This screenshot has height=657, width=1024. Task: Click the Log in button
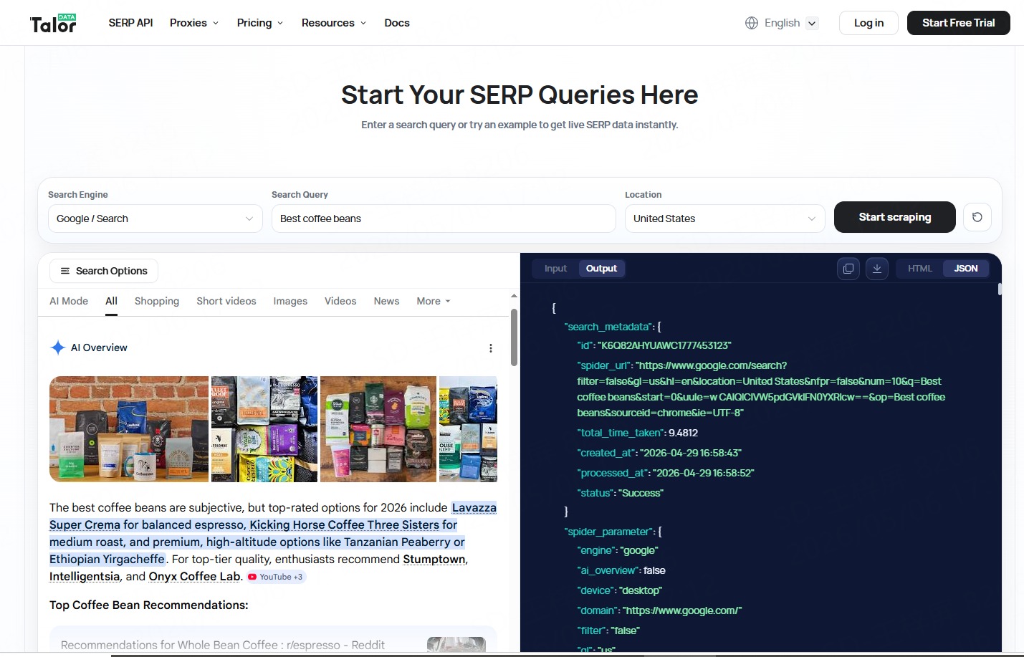coord(869,23)
